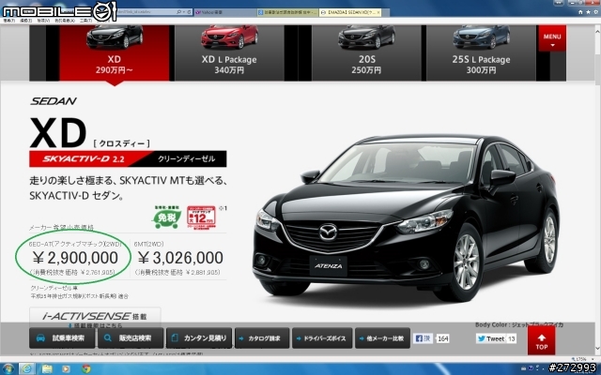Screen dimensions: 601x375
Task: Click the SKYACTIV-D 2.2 banner
Action: click(x=128, y=158)
